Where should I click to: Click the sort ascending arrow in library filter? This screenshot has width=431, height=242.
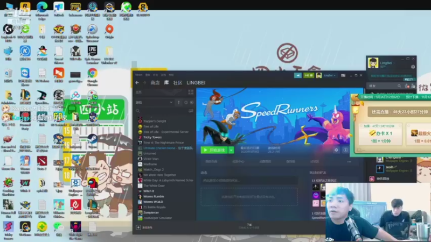pyautogui.click(x=179, y=102)
